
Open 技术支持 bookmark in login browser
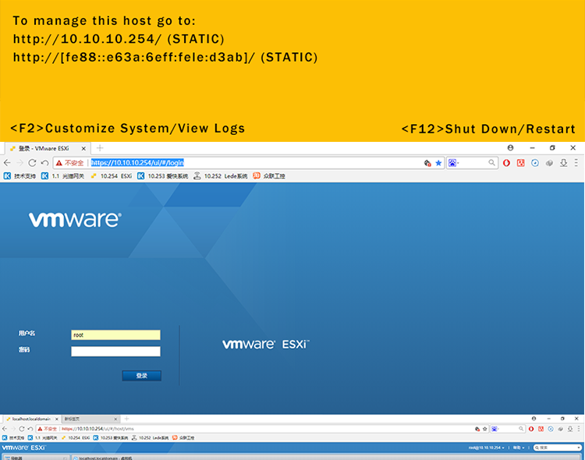point(19,176)
